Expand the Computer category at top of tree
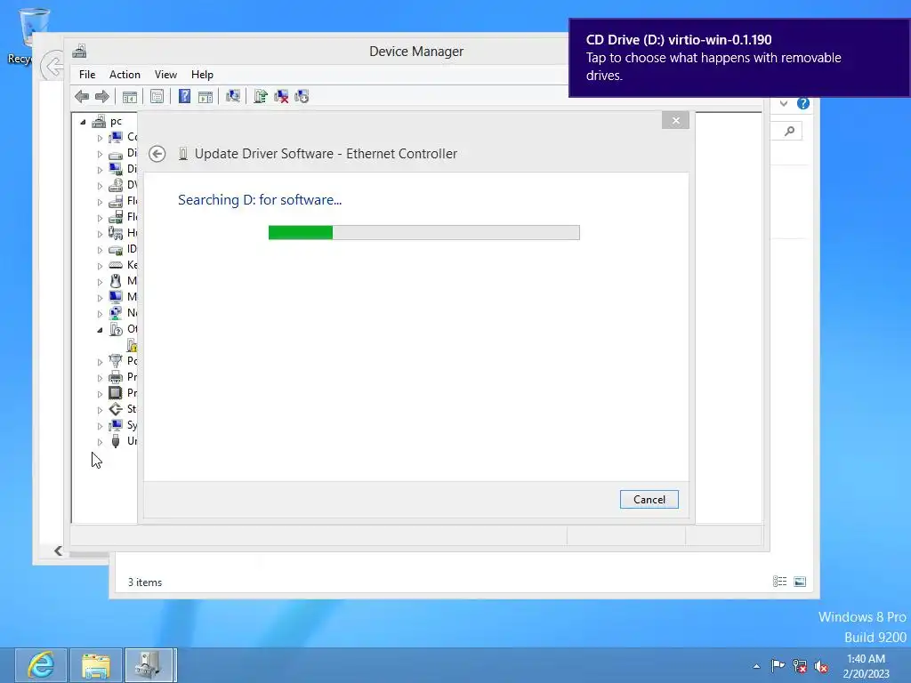Image resolution: width=911 pixels, height=683 pixels. coord(100,138)
